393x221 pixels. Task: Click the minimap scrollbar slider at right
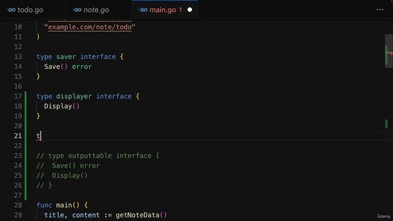tap(389, 51)
